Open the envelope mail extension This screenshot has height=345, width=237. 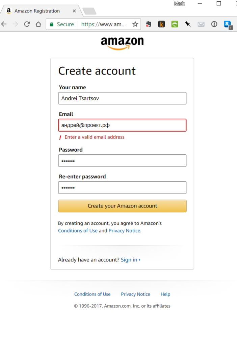coord(201,24)
